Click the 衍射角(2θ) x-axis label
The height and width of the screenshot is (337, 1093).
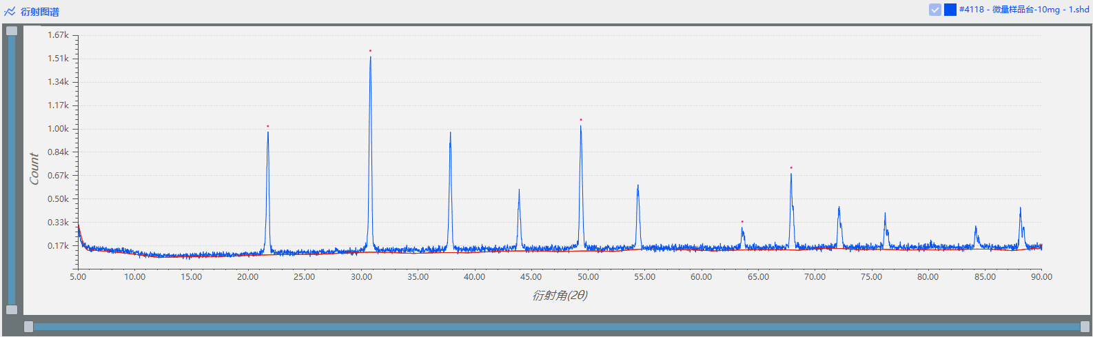click(x=560, y=295)
